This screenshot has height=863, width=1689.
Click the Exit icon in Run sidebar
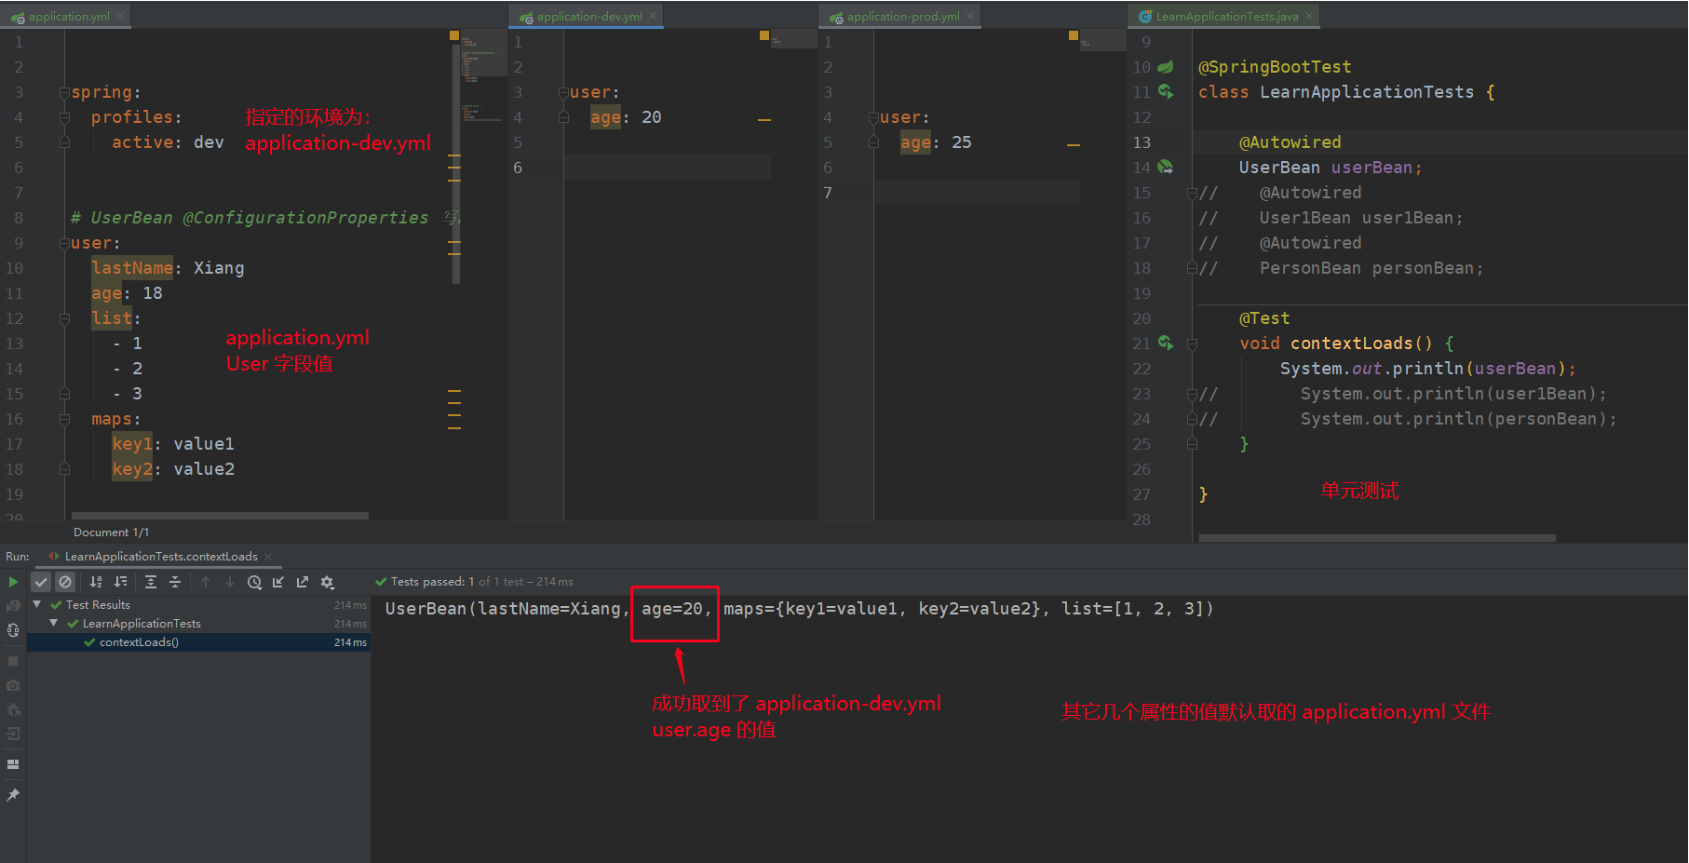click(x=13, y=734)
